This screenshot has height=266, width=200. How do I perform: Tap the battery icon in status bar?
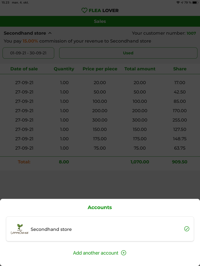(195, 3)
